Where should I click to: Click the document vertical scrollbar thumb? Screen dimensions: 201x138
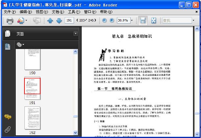pos(197,113)
